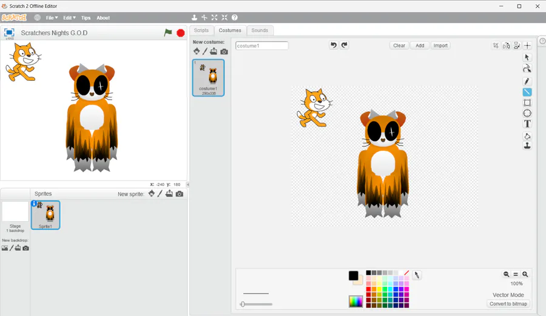Select the Reshape tool

[x=527, y=68]
